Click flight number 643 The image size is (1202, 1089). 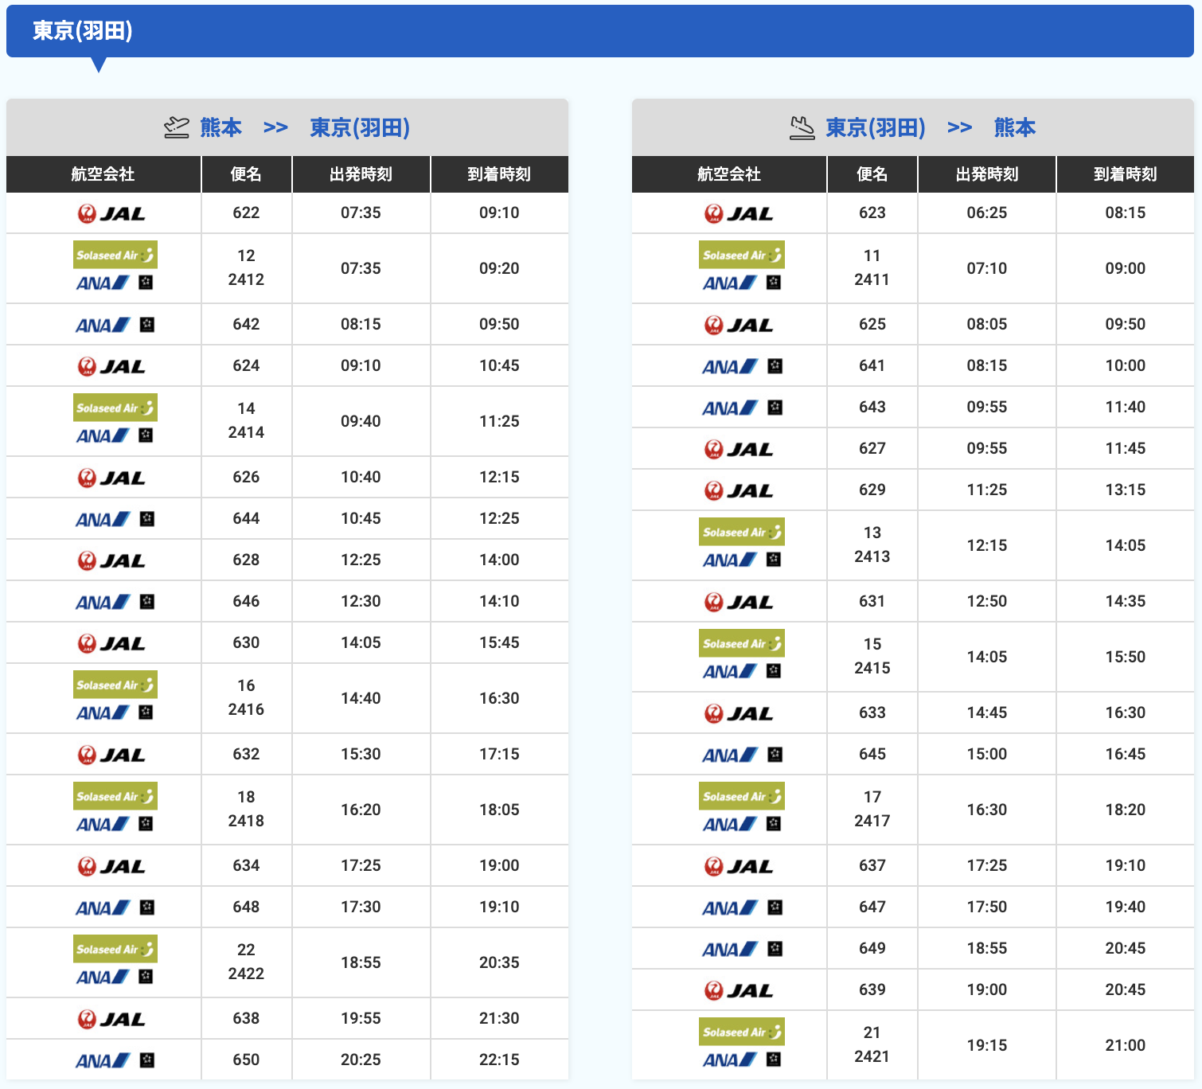tap(872, 407)
